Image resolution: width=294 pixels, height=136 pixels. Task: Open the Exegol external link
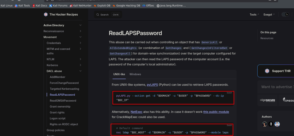(269, 15)
